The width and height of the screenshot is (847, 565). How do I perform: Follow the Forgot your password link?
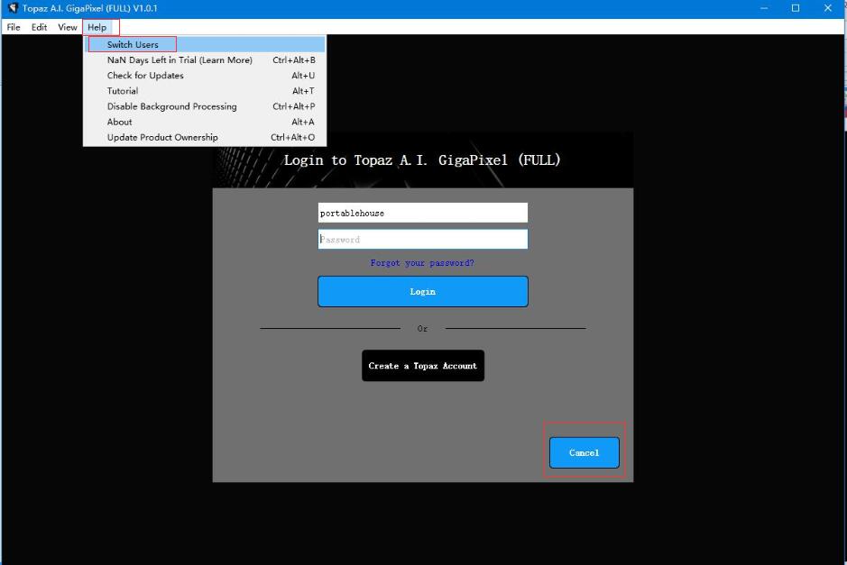[422, 263]
